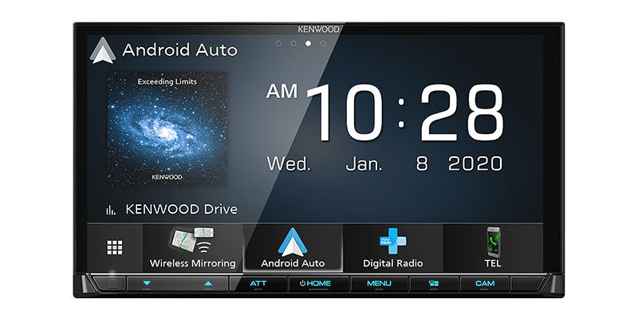The height and width of the screenshot is (319, 638).
Task: Open the all-sources grid icon
Action: 114,247
